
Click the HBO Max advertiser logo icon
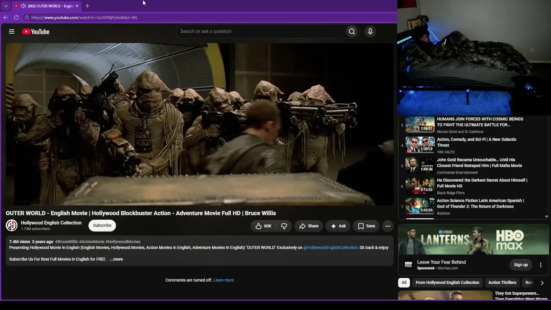click(x=408, y=265)
